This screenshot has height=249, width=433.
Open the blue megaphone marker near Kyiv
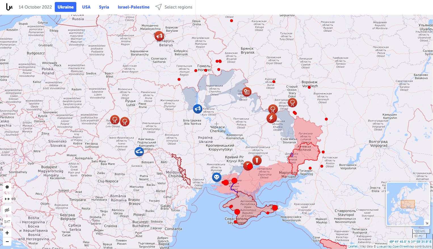point(197,109)
